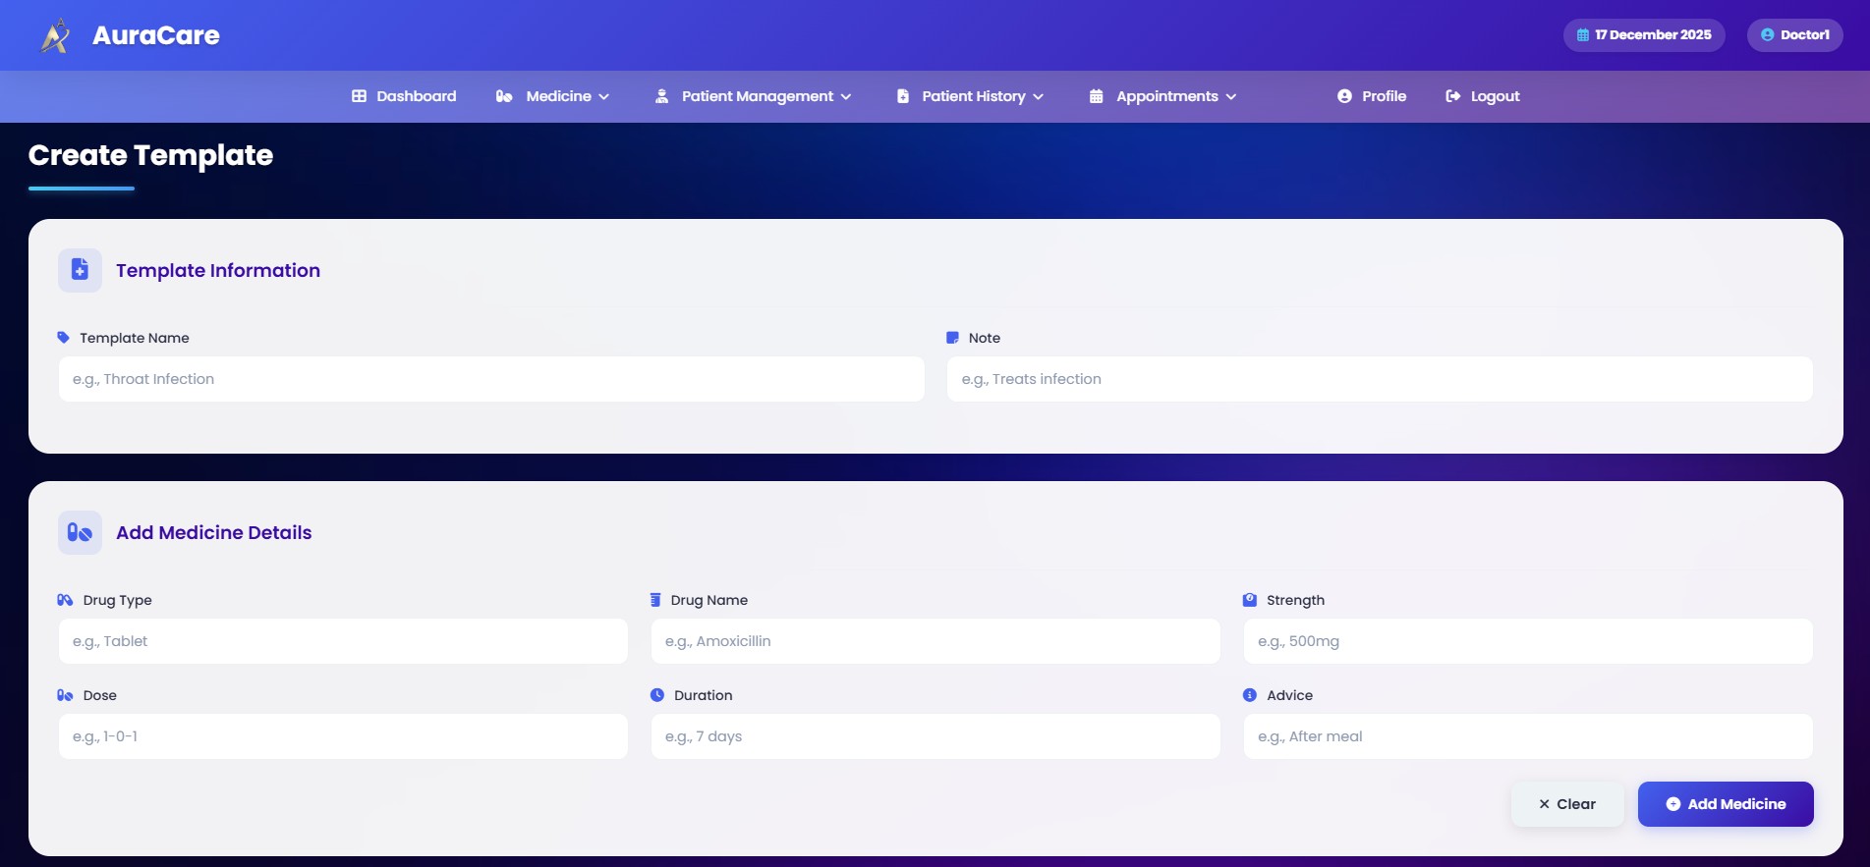The image size is (1870, 867).
Task: Click the Template Information file icon
Action: 80,270
